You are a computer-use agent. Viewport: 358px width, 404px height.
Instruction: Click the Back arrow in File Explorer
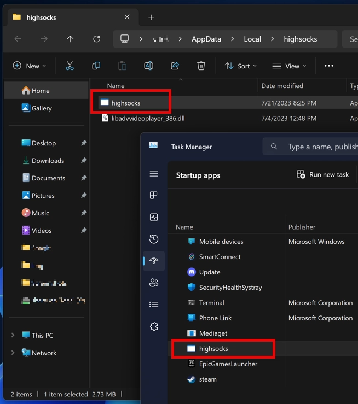(x=18, y=39)
